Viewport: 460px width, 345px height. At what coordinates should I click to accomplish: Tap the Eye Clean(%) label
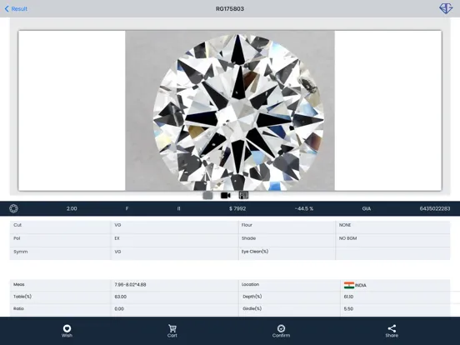point(255,252)
